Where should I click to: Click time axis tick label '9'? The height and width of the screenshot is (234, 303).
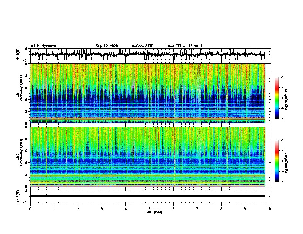[x=245, y=209]
